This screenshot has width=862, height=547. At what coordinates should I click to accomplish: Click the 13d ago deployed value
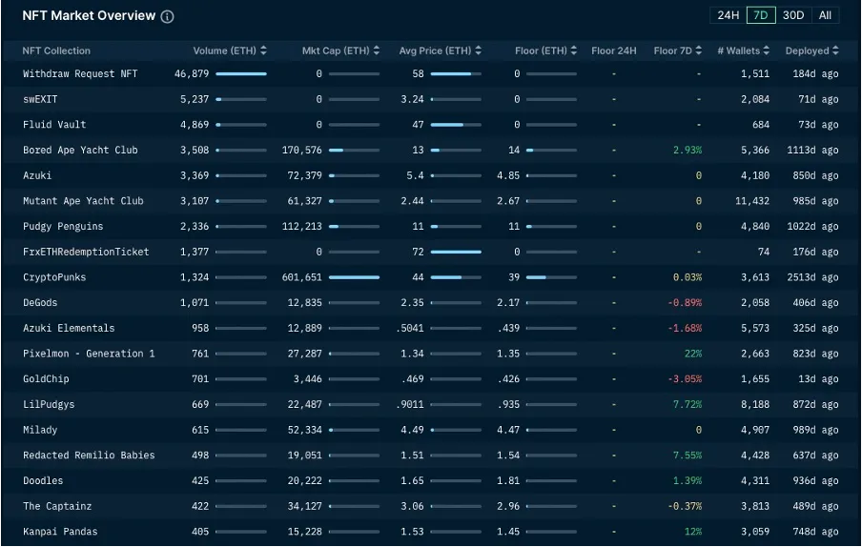coord(818,379)
